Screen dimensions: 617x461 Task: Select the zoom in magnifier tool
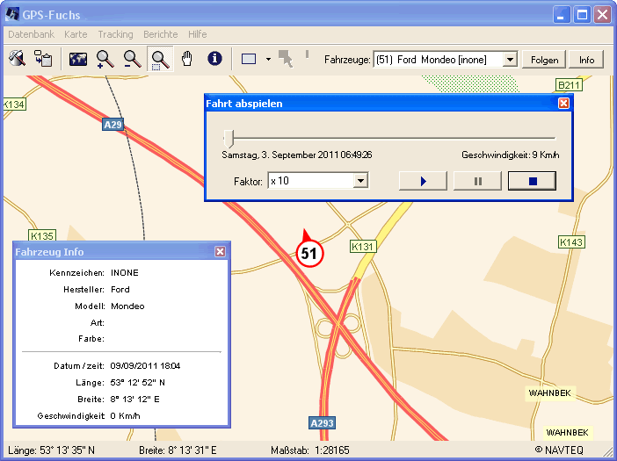click(105, 59)
